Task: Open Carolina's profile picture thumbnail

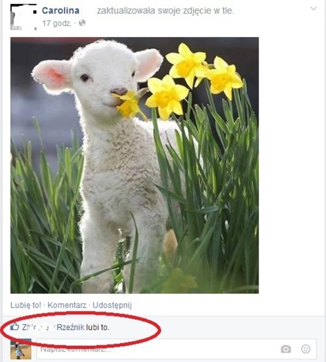Action: [23, 17]
